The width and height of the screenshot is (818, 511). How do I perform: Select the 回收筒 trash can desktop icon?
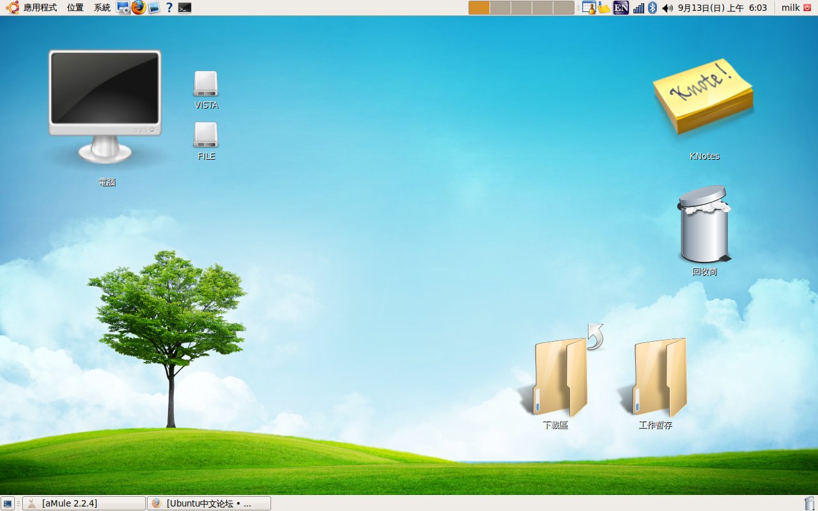[x=704, y=230]
